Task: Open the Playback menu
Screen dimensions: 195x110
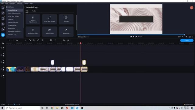Action: (12, 3)
